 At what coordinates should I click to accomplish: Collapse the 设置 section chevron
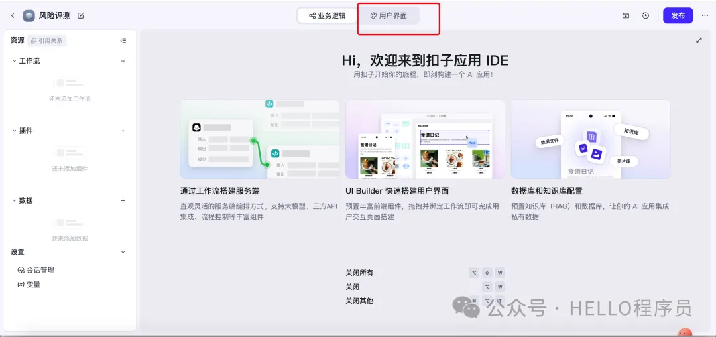(x=123, y=252)
